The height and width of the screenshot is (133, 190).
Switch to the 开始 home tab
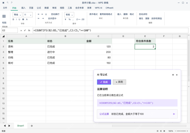pyautogui.click(x=14, y=8)
